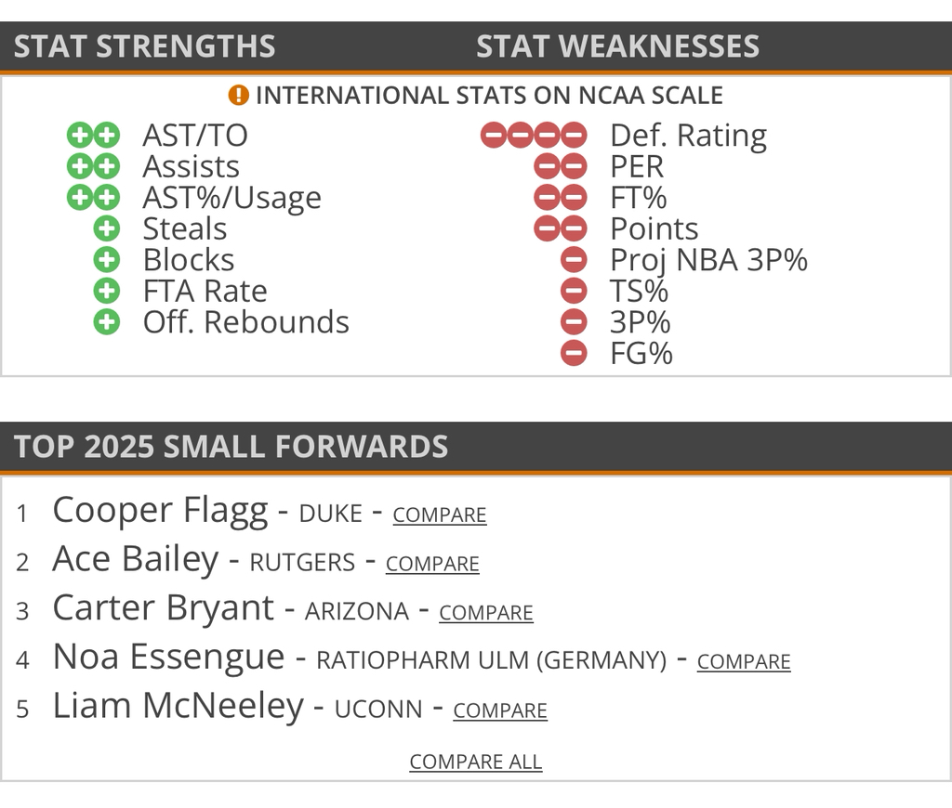
Task: Click the COMPARE ALL link
Action: coord(476,762)
